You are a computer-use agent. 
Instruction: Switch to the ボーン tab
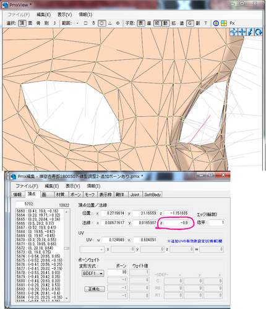pyautogui.click(x=75, y=194)
